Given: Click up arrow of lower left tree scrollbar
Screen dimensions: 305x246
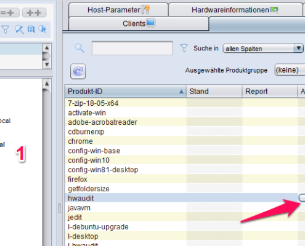Looking at the screenshot, I should pos(47,84).
